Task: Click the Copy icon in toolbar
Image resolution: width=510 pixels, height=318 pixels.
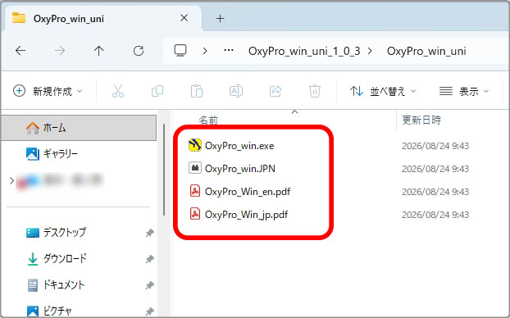Action: coord(157,91)
